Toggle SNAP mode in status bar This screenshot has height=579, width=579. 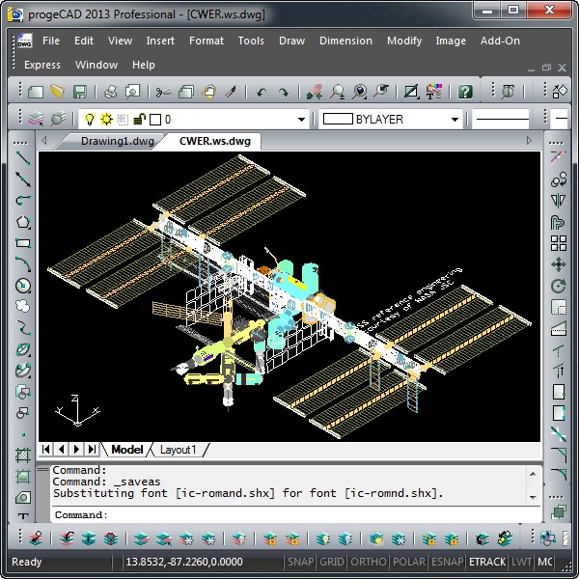coord(299,562)
